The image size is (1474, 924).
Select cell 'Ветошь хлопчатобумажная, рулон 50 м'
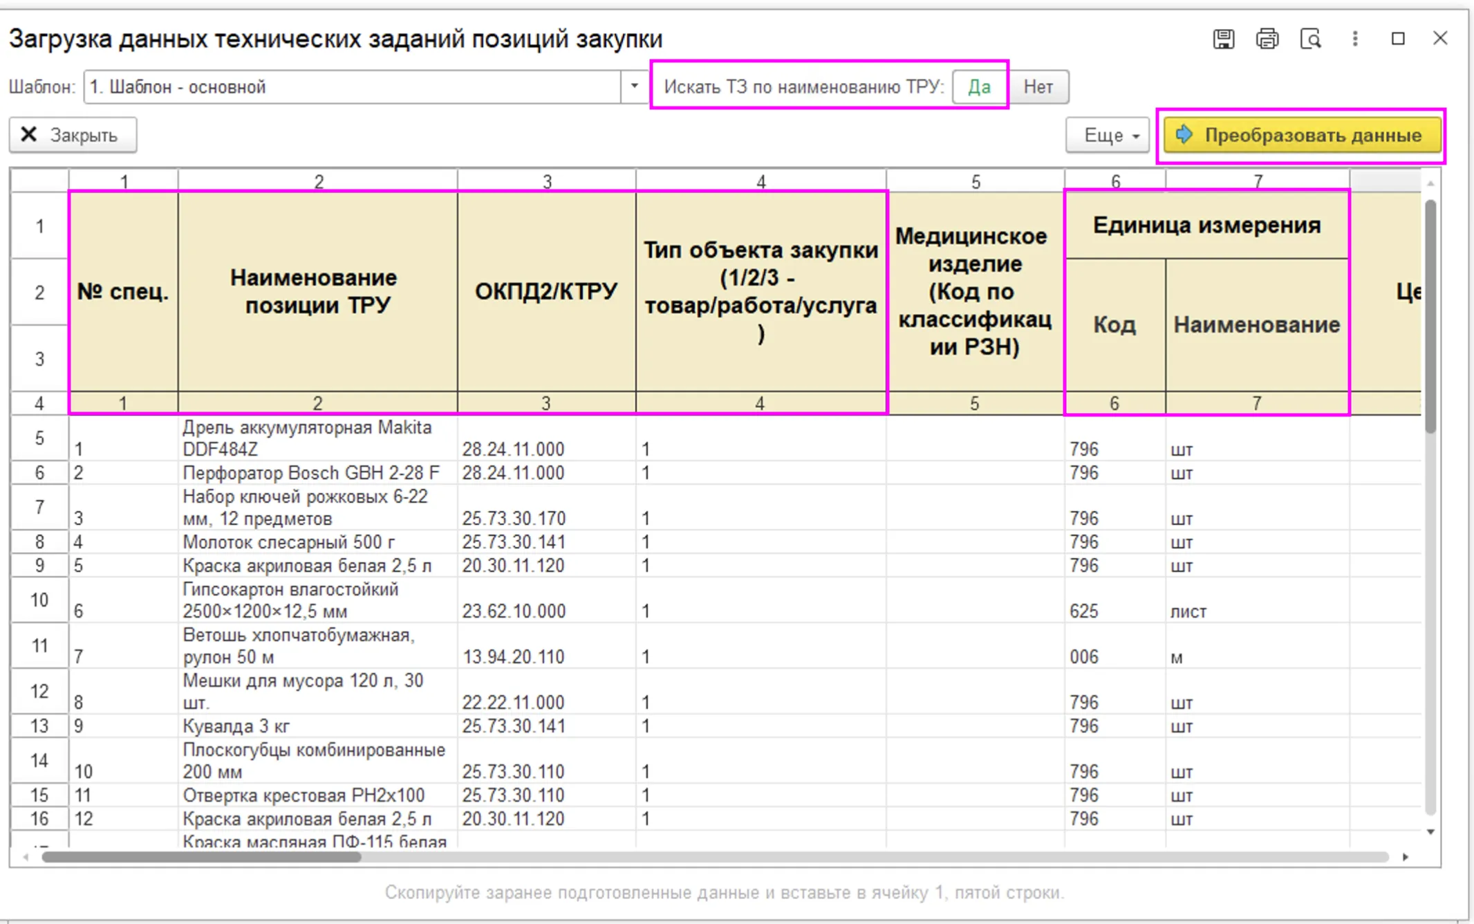(317, 646)
